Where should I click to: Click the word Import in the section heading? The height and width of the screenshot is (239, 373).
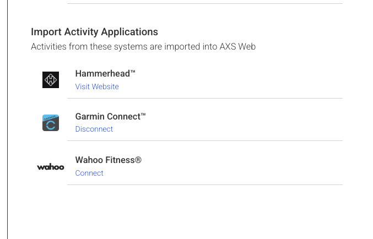click(x=46, y=32)
